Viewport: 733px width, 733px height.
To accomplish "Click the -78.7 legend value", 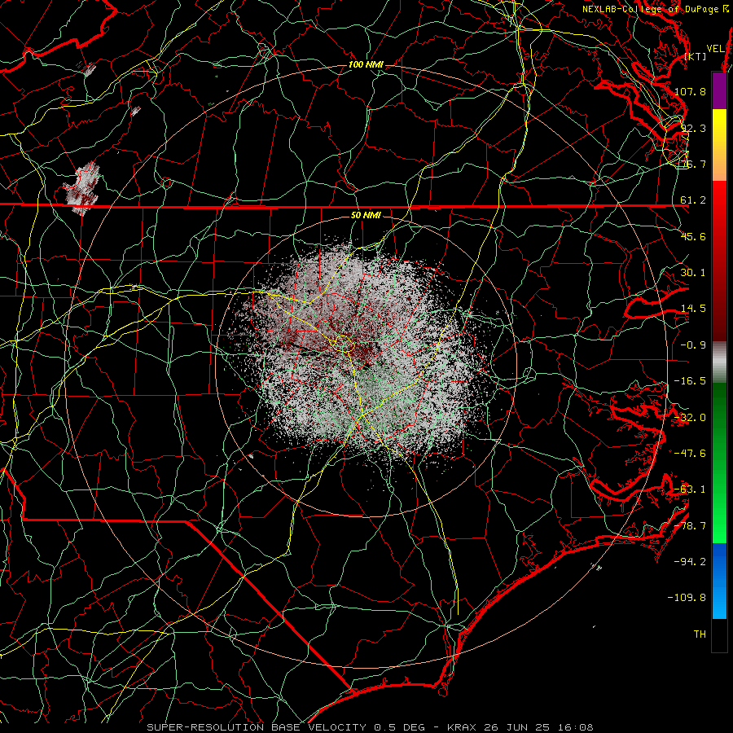I will (690, 526).
